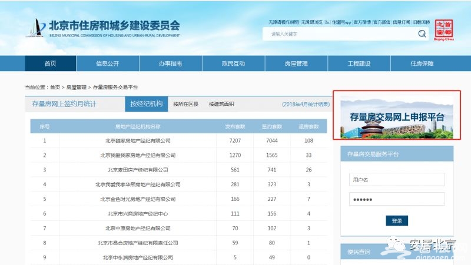Screen dimensions: 471x265
Task: Click 存量房网上签约月统计 heading
Action: tap(64, 104)
